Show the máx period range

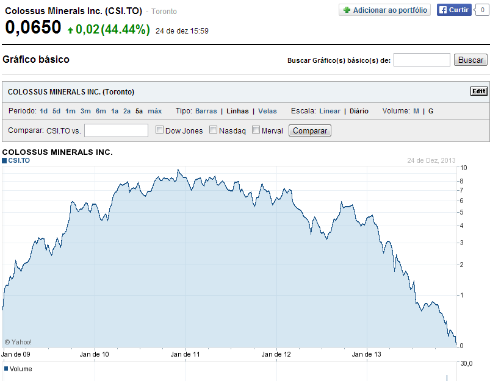tap(154, 111)
